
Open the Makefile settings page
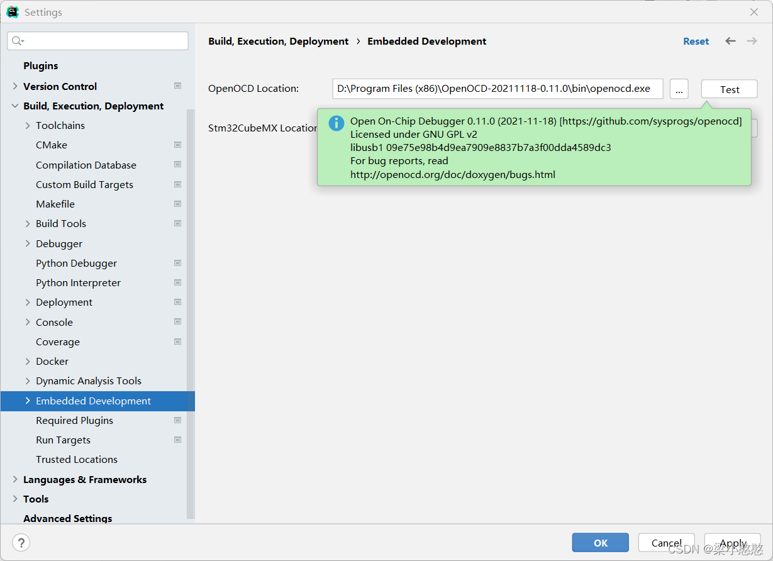click(x=55, y=204)
